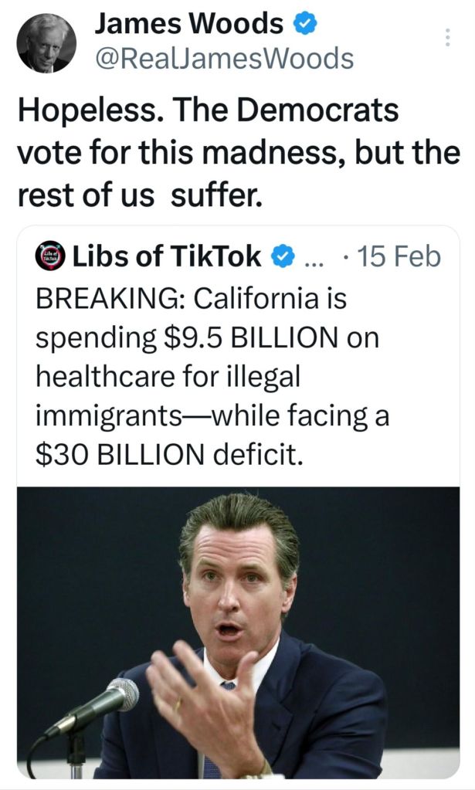Expand the truncated handle ellipsis in quoted tweet

pyautogui.click(x=314, y=258)
